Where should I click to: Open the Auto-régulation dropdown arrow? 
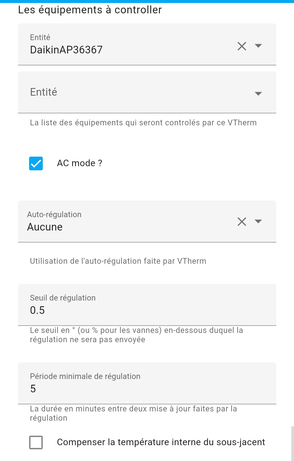pos(258,221)
